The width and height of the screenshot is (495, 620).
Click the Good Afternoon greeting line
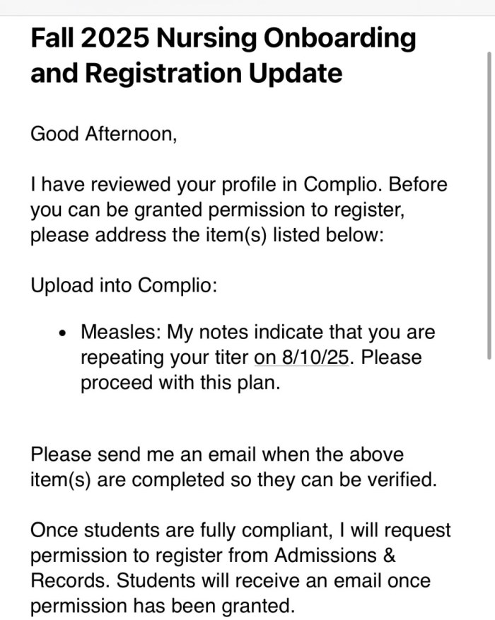pos(103,134)
